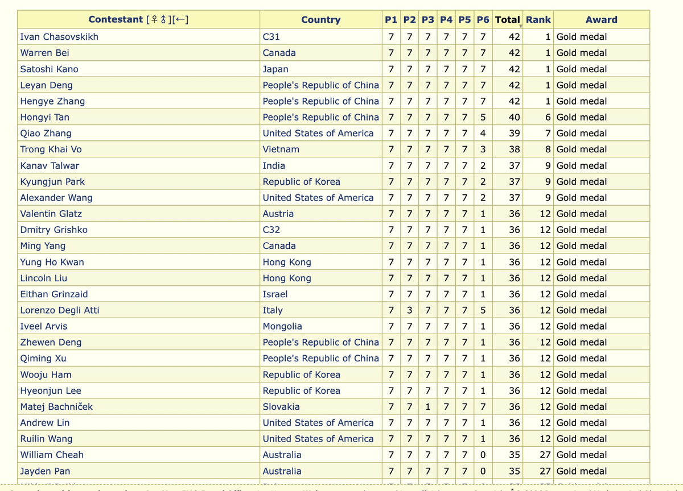Click Republic of Korea in Kyungjun Park's row
The height and width of the screenshot is (491, 683).
pos(301,182)
